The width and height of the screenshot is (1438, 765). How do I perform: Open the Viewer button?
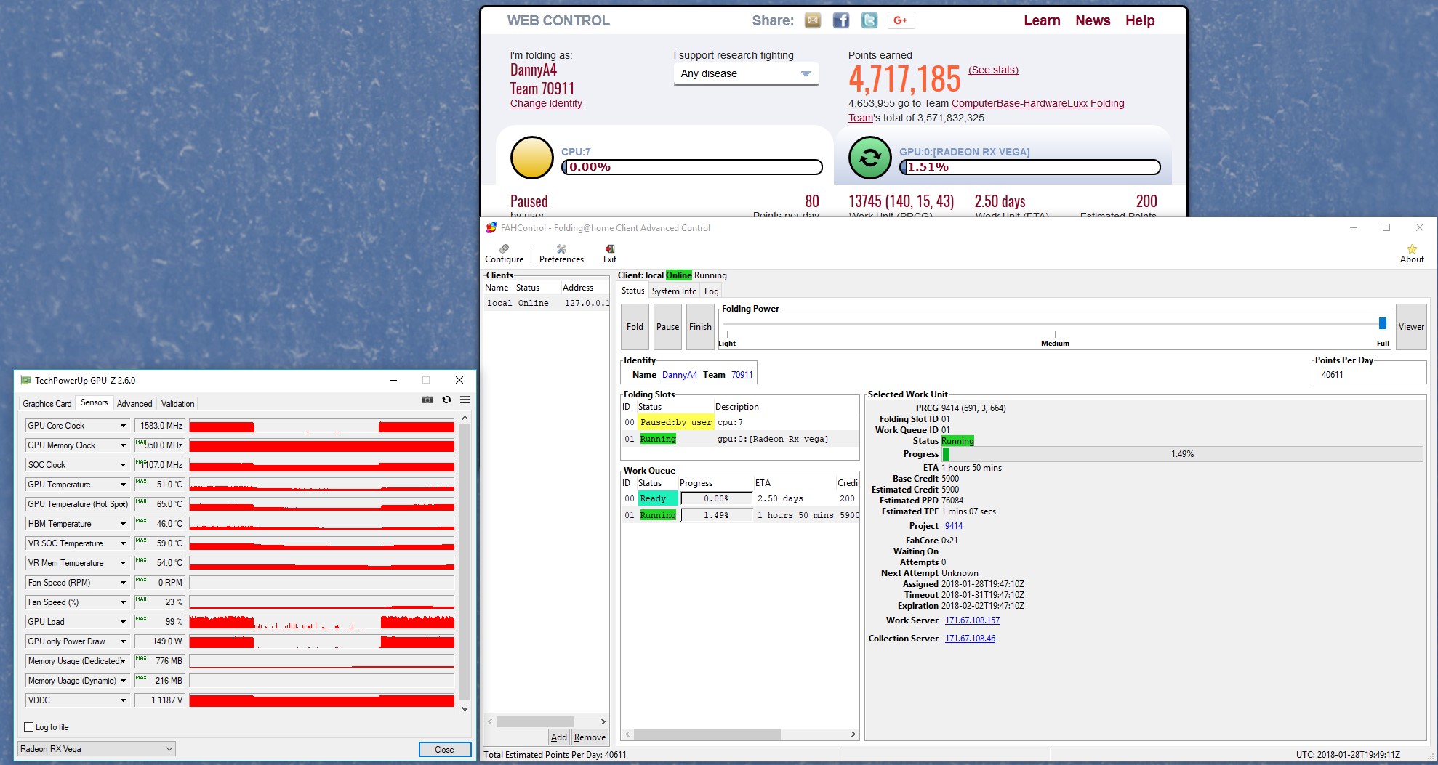[1411, 327]
